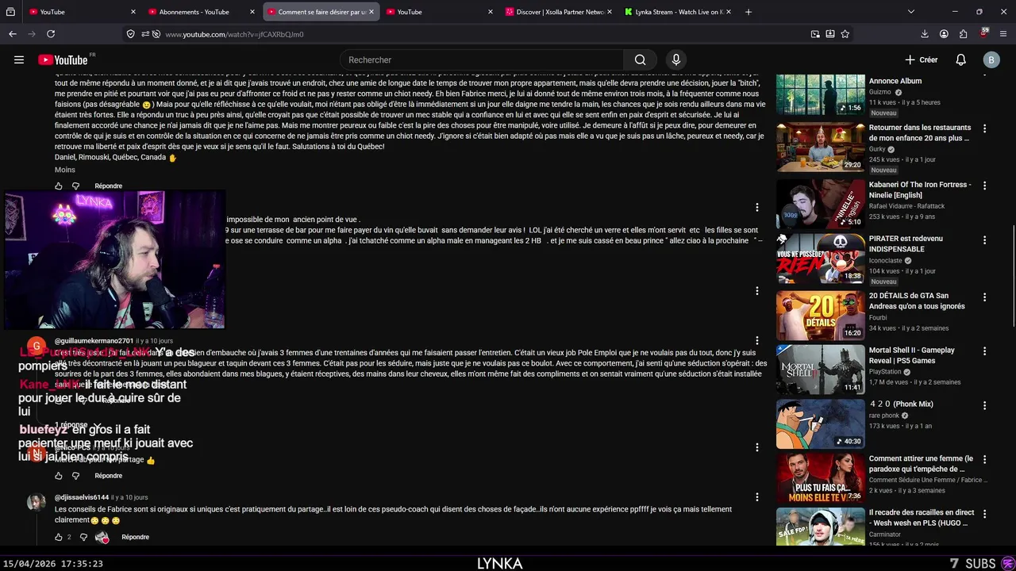Click the search magnifier button
Image resolution: width=1016 pixels, height=571 pixels.
[640, 59]
